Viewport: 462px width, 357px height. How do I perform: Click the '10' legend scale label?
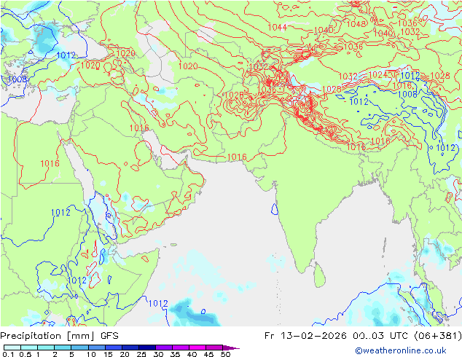(x=91, y=354)
